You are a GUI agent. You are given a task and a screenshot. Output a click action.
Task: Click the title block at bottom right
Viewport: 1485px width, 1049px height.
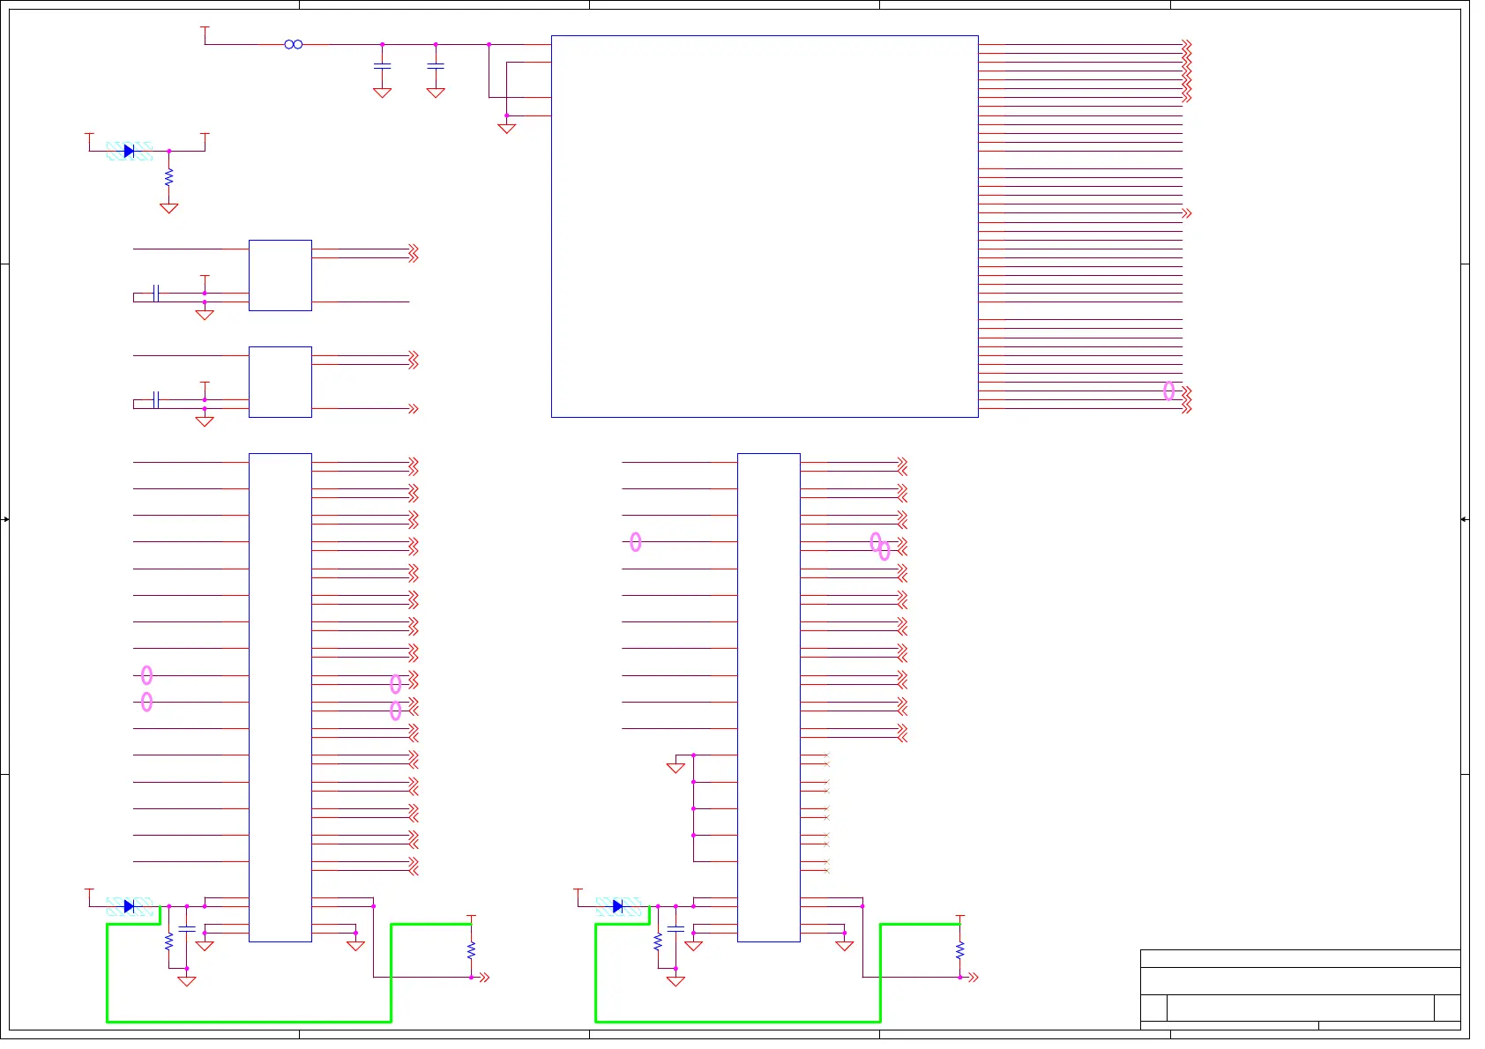pyautogui.click(x=1300, y=989)
